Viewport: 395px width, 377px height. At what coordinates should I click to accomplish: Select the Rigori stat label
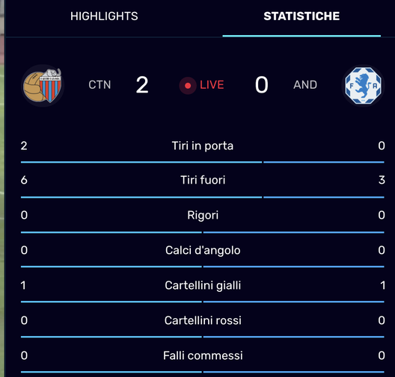pos(203,216)
